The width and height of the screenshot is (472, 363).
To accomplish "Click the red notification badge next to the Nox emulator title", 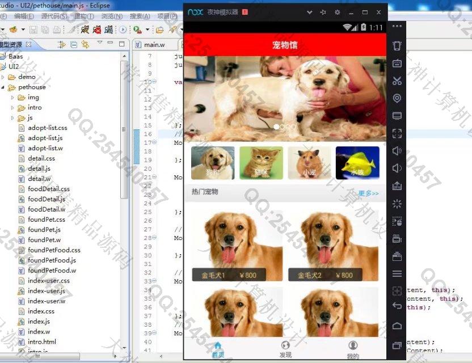I will point(245,12).
